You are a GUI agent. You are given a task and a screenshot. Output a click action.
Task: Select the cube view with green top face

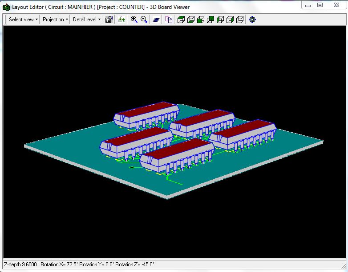tap(181, 20)
